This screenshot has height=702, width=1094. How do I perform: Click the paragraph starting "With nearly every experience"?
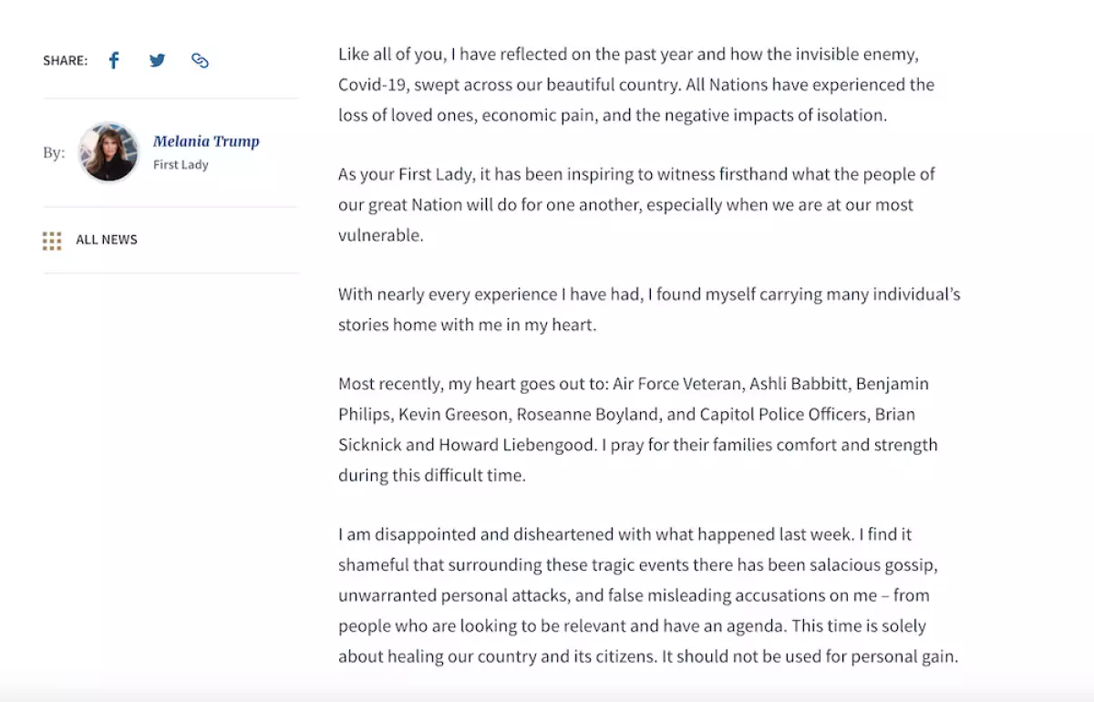coord(648,309)
